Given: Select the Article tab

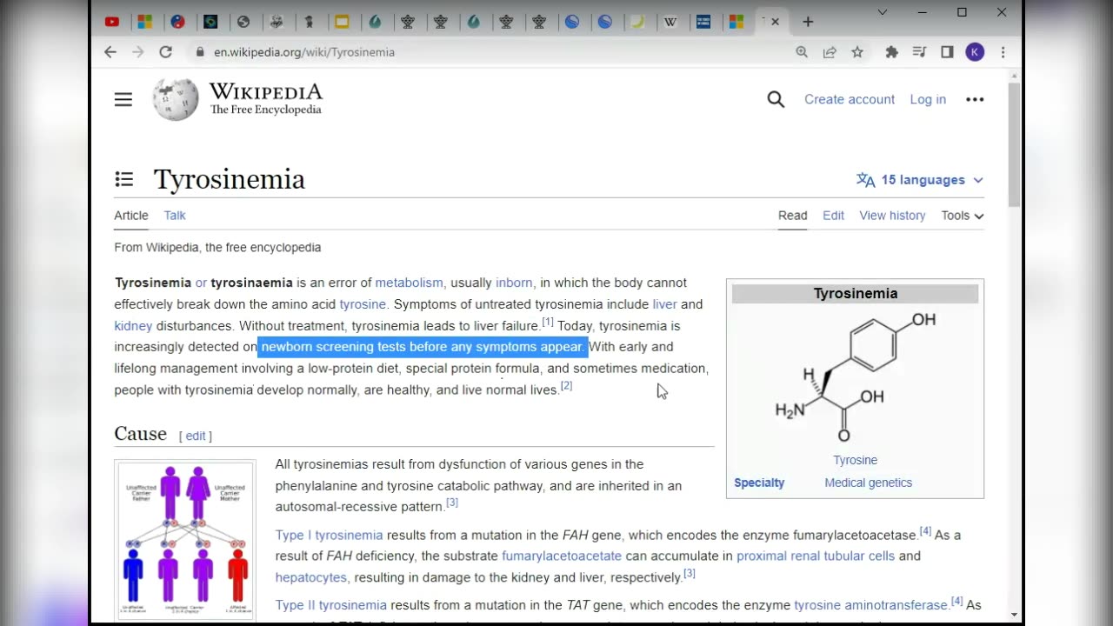Looking at the screenshot, I should coord(131,216).
